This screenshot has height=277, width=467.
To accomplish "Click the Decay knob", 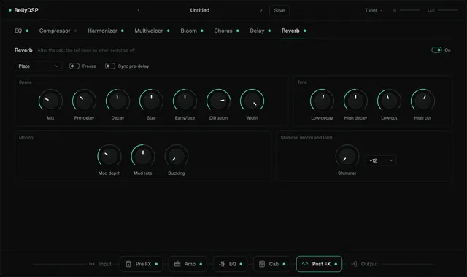I will tap(117, 101).
